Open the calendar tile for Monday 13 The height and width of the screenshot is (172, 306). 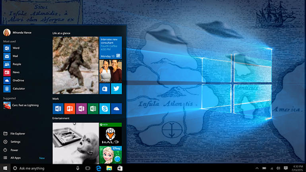tap(110, 48)
